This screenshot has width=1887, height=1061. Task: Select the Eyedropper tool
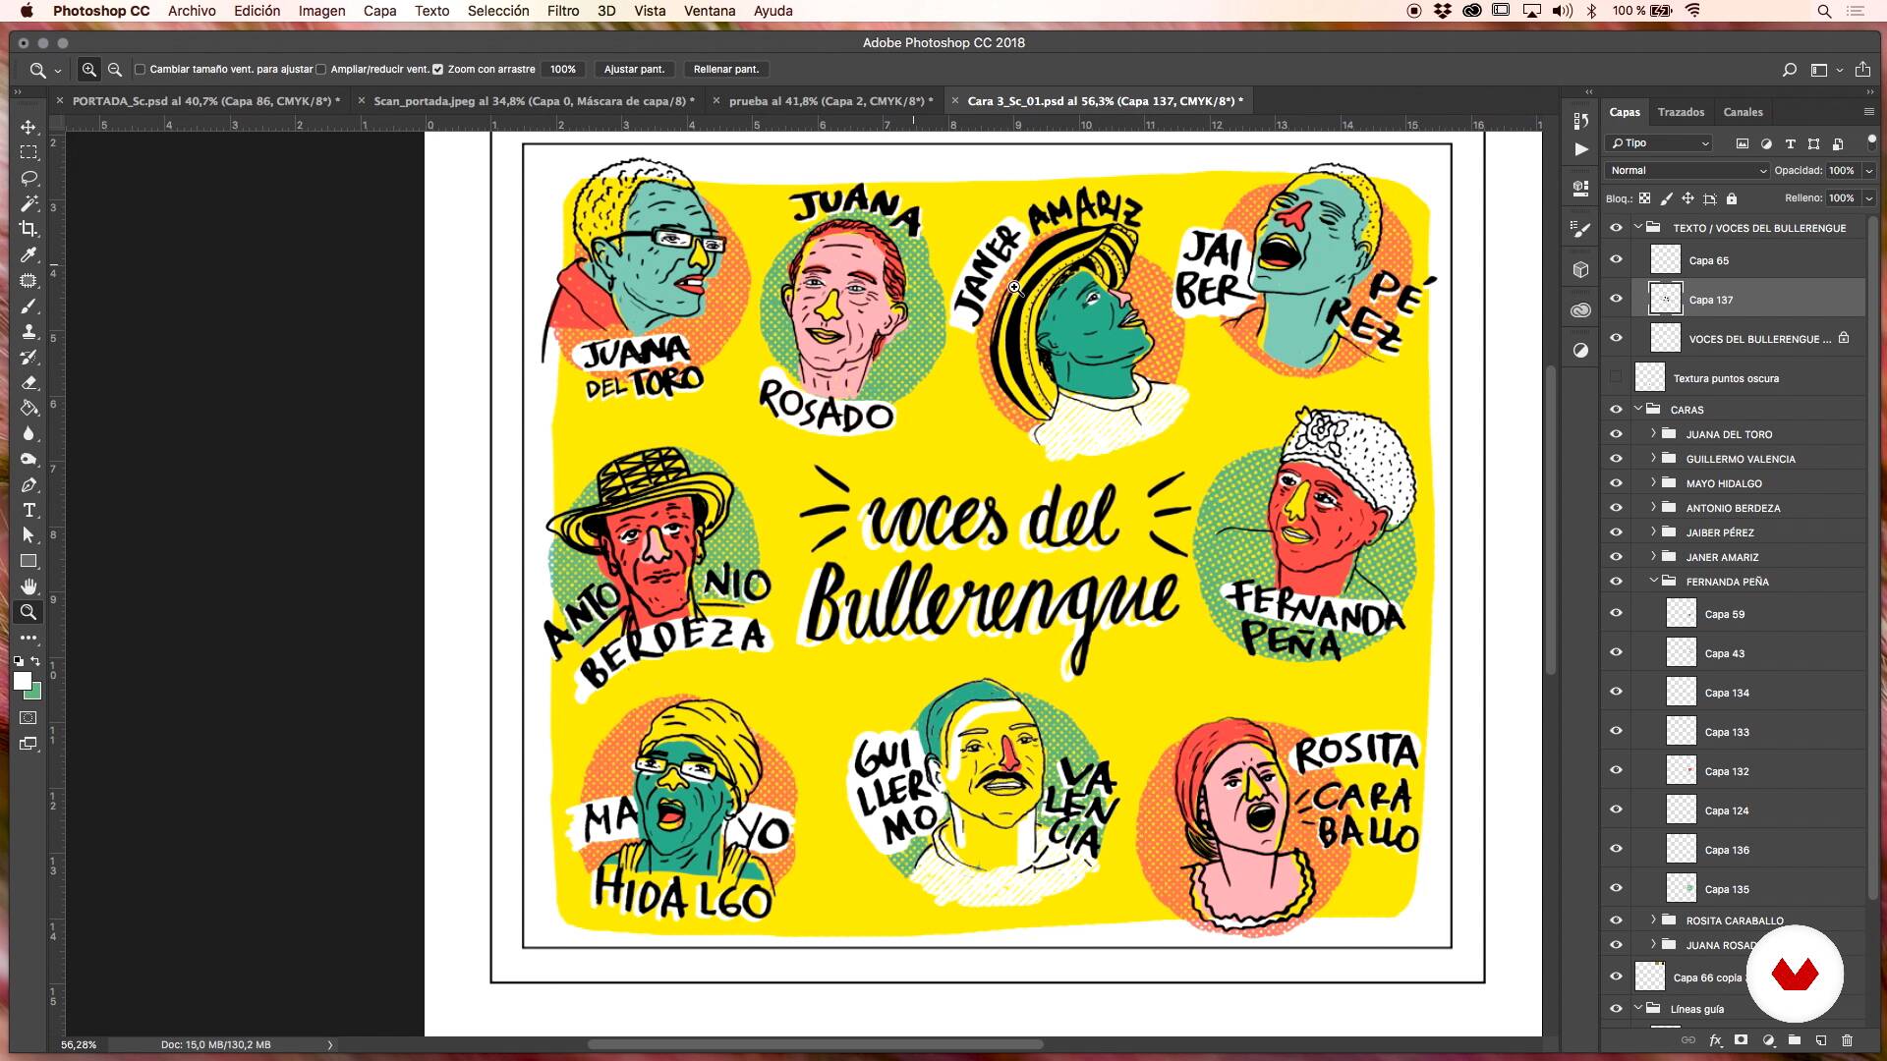[x=29, y=254]
